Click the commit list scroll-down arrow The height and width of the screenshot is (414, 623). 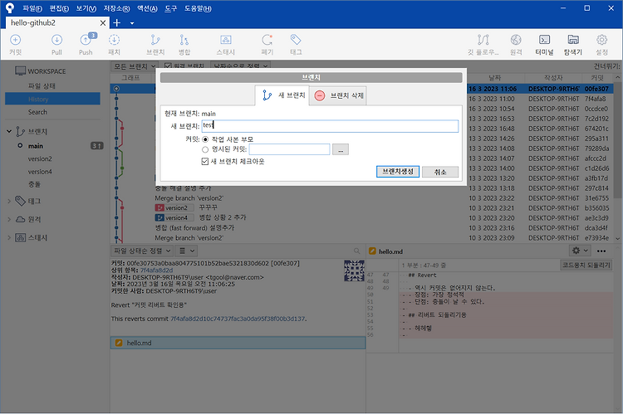pyautogui.click(x=617, y=239)
